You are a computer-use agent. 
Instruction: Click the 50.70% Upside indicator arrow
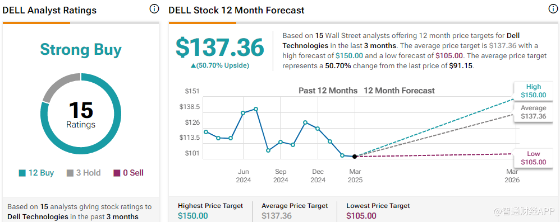[193, 65]
